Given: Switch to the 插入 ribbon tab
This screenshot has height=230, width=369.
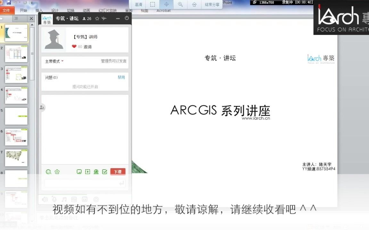Looking at the screenshot, I should click(x=39, y=10).
